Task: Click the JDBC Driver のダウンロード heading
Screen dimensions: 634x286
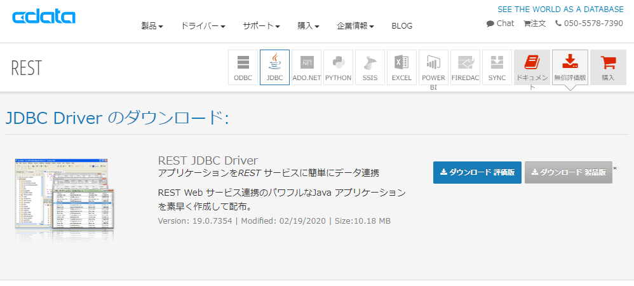Action: tap(118, 118)
